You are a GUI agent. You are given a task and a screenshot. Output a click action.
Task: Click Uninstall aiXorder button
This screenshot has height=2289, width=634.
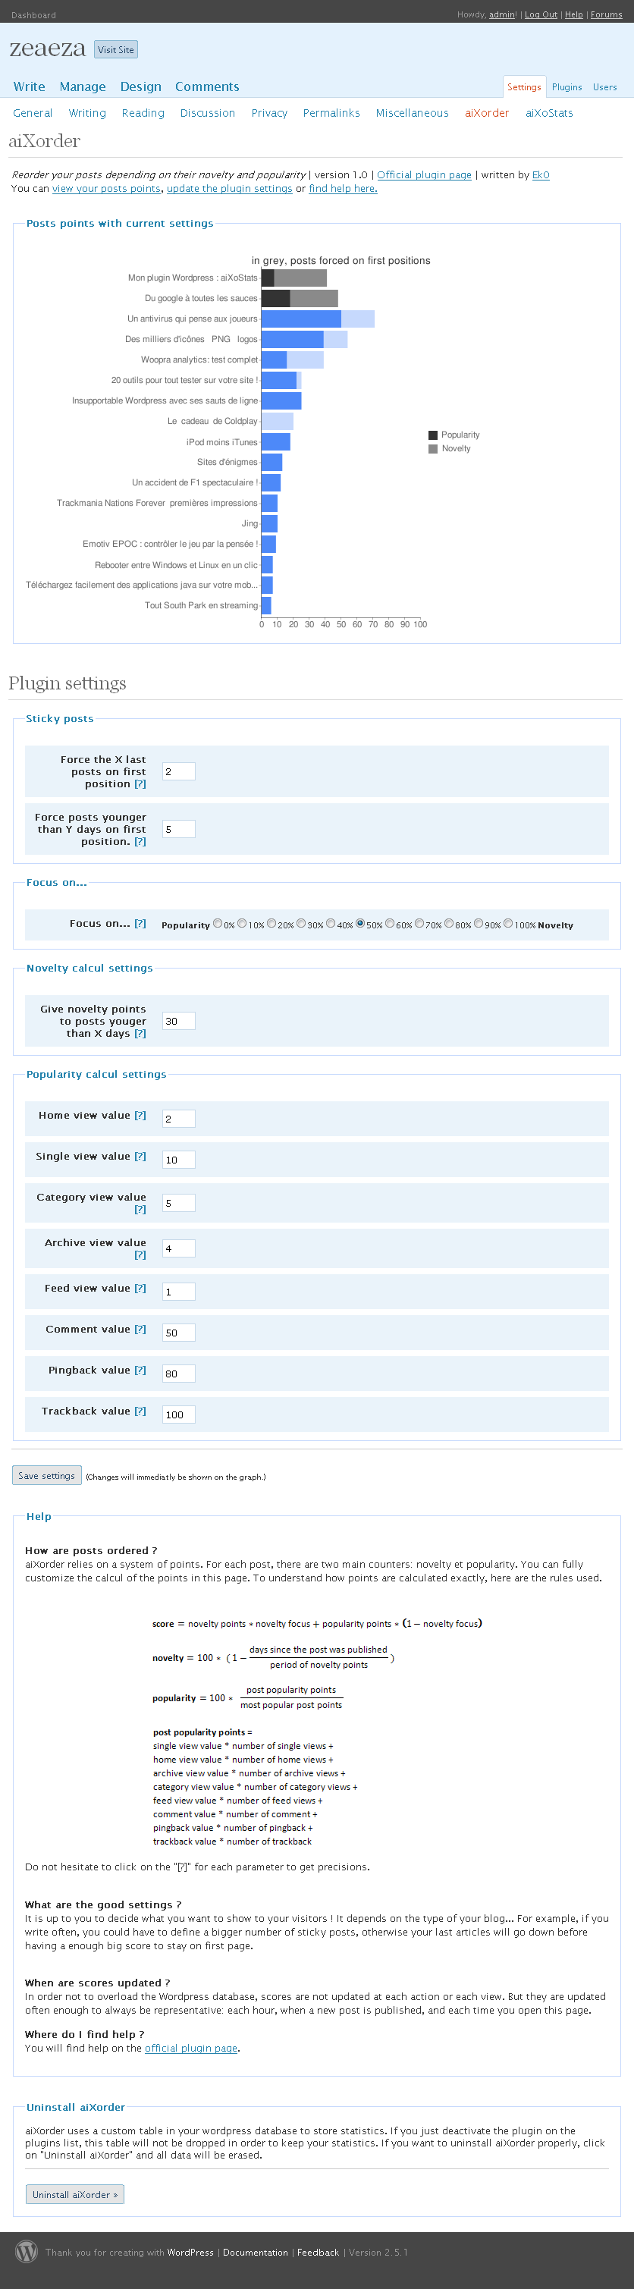pyautogui.click(x=74, y=2194)
